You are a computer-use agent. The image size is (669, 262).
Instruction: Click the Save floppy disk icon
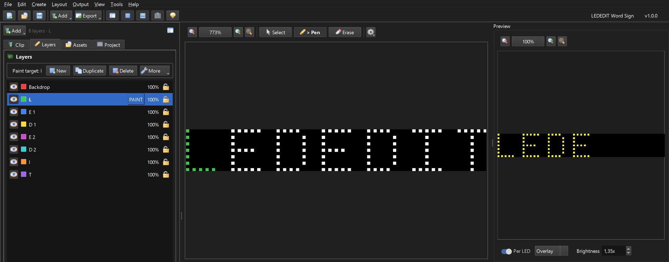(39, 16)
